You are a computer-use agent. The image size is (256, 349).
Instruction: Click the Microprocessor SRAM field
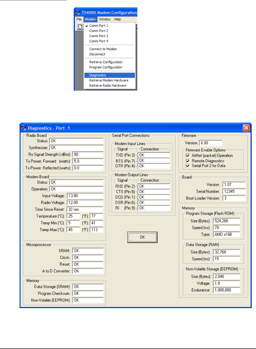[x=88, y=251]
